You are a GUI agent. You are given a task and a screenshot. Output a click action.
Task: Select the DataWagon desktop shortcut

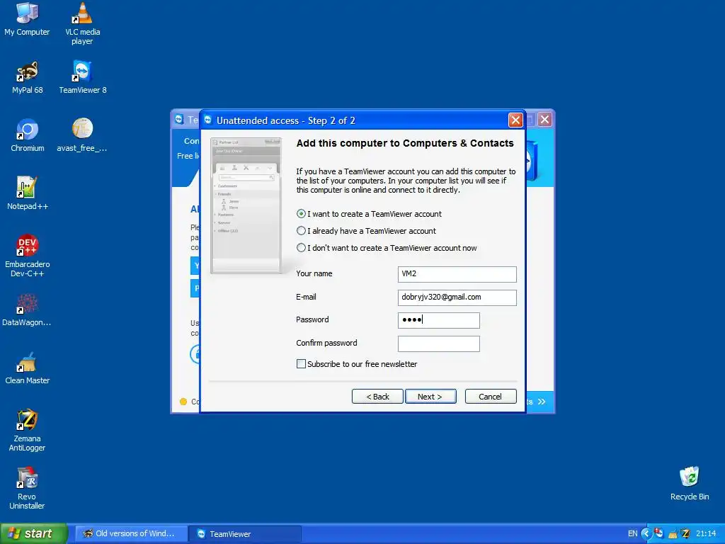(27, 310)
